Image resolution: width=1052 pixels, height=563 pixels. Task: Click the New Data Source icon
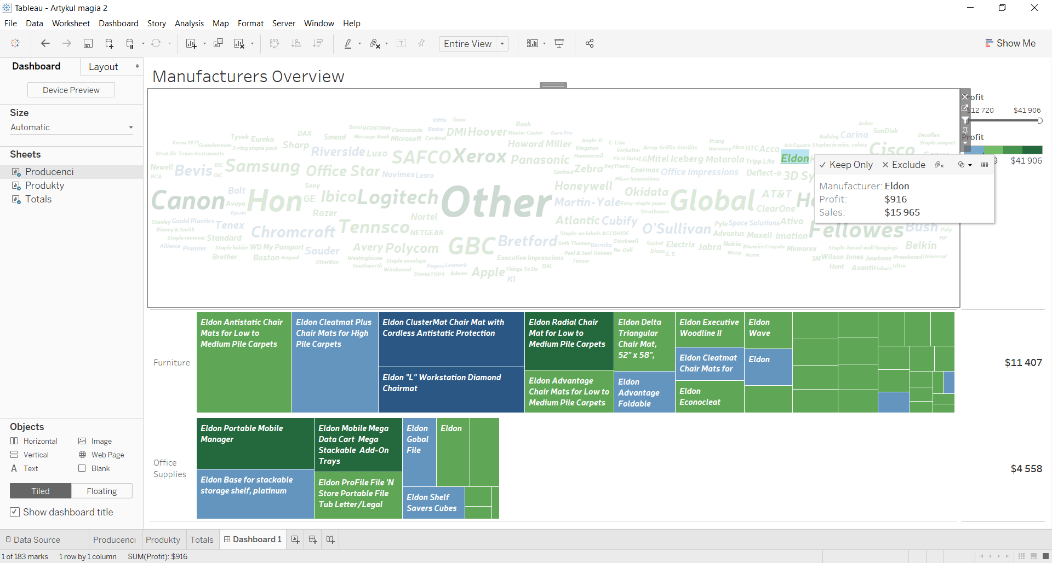click(x=109, y=44)
